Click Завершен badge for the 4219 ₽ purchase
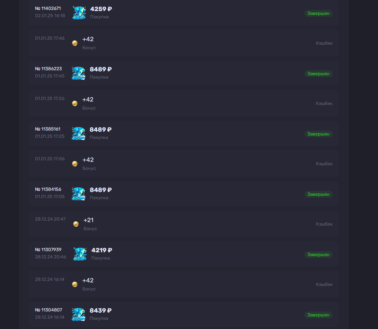This screenshot has height=329, width=378. tap(318, 255)
